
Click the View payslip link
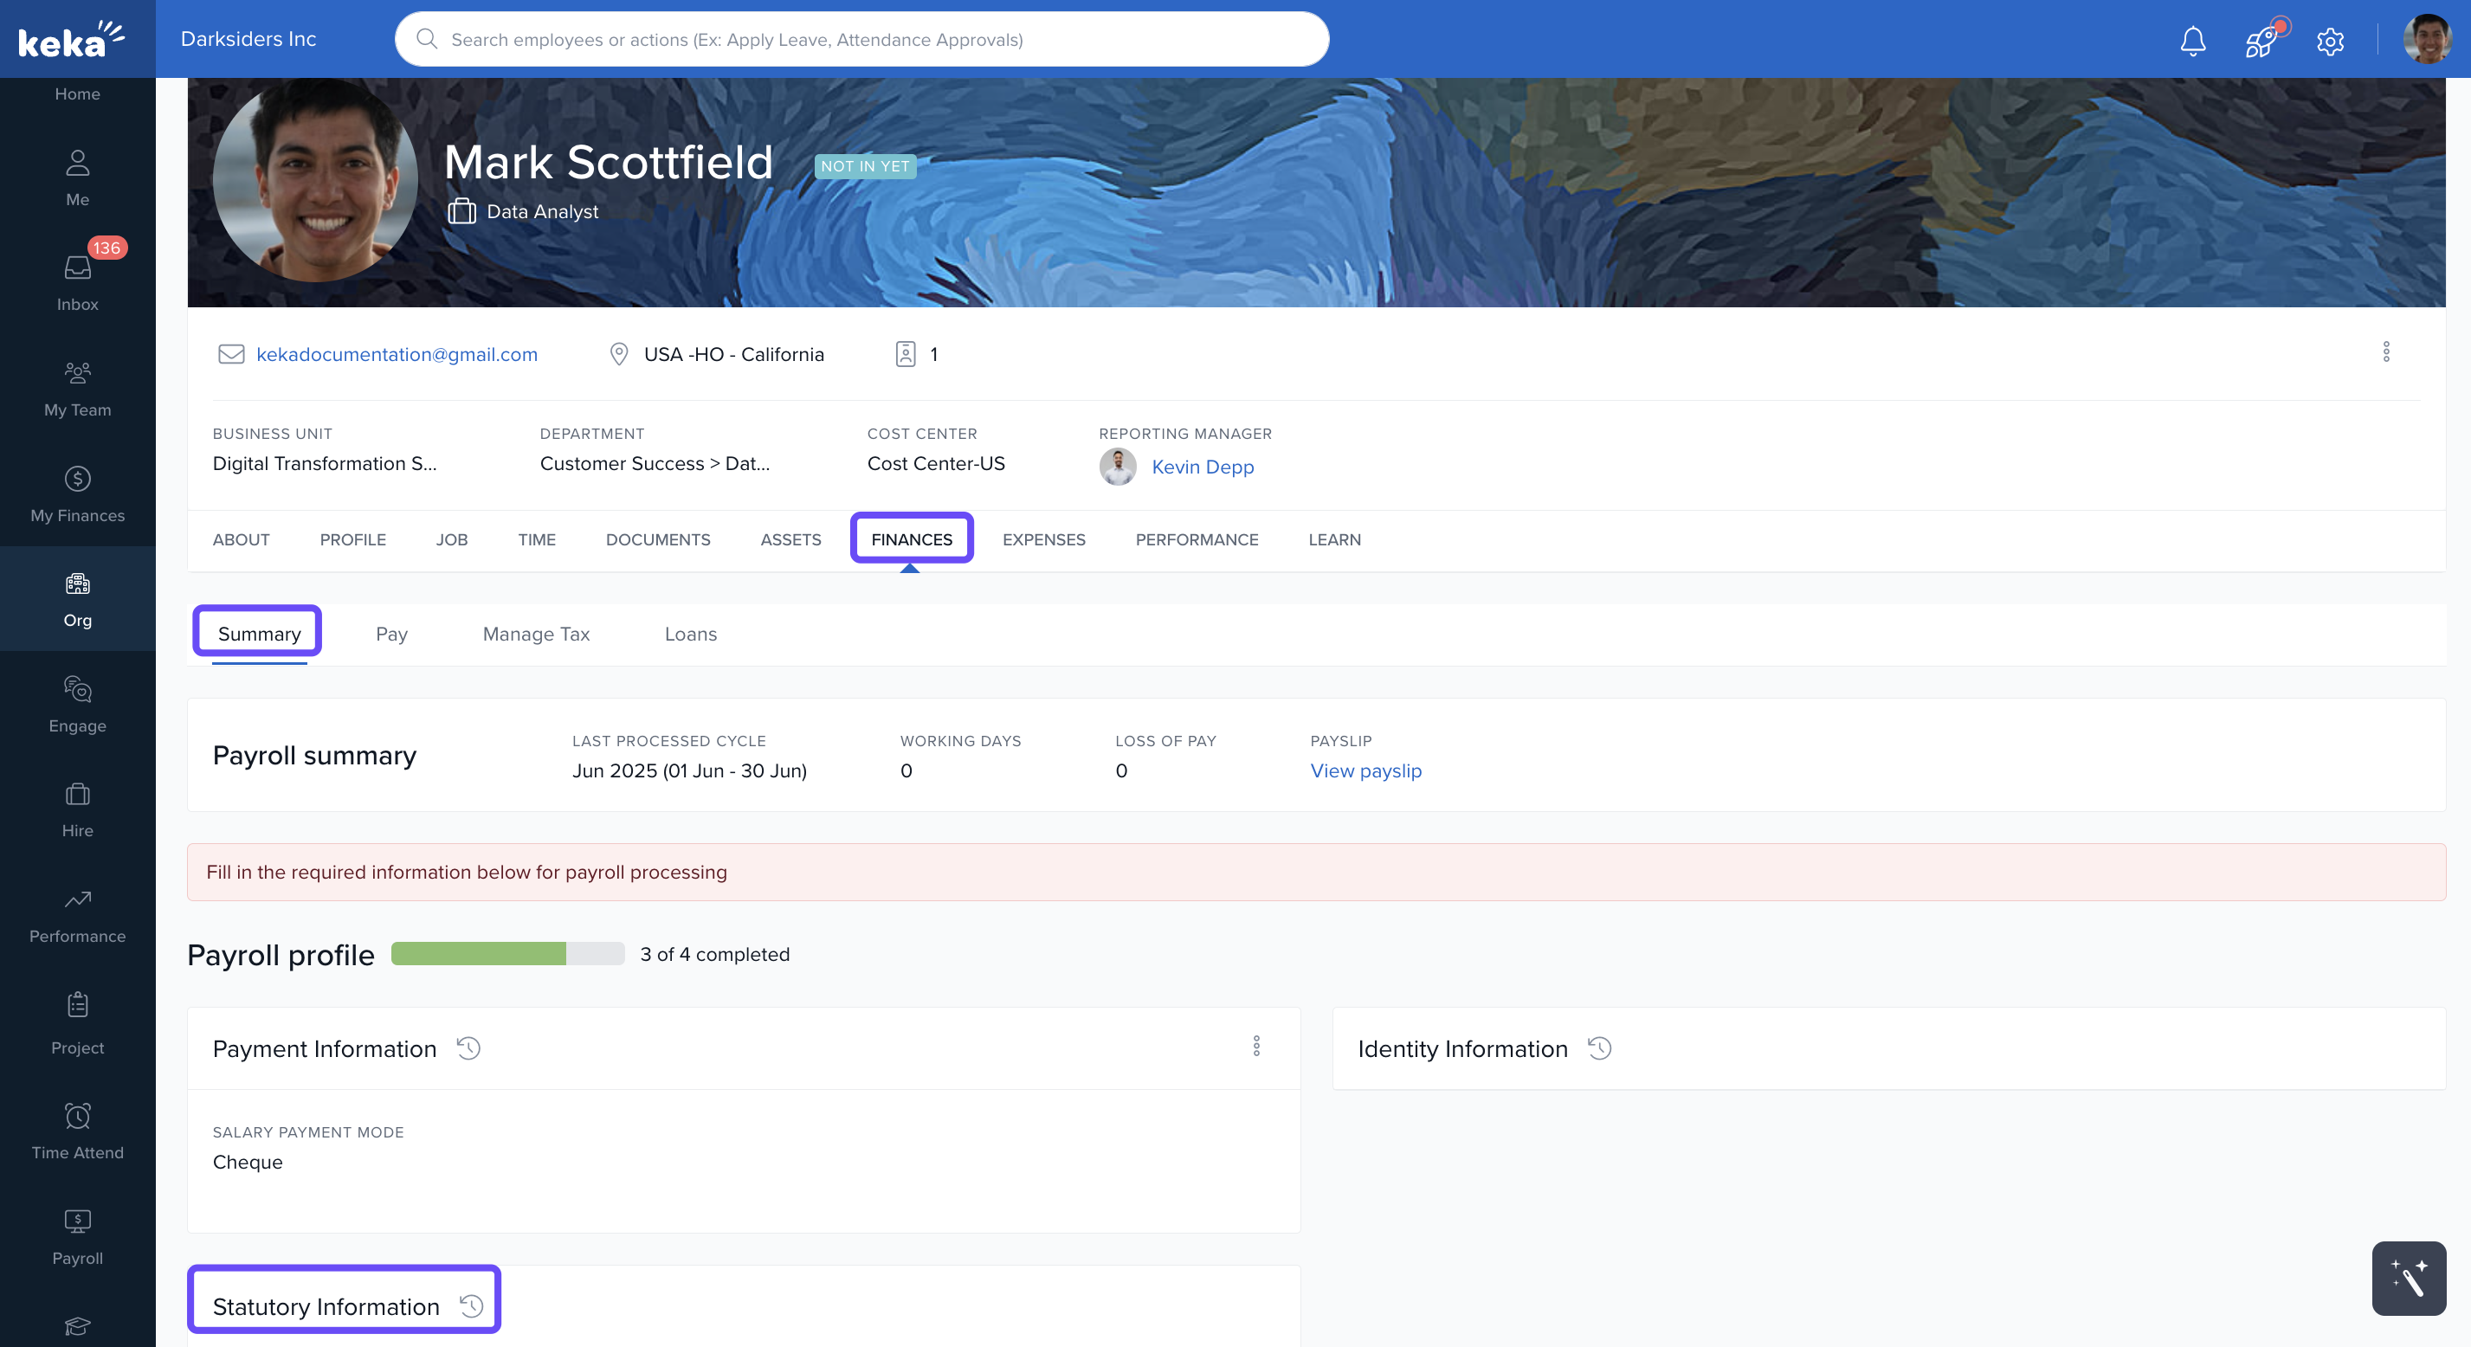[1365, 770]
